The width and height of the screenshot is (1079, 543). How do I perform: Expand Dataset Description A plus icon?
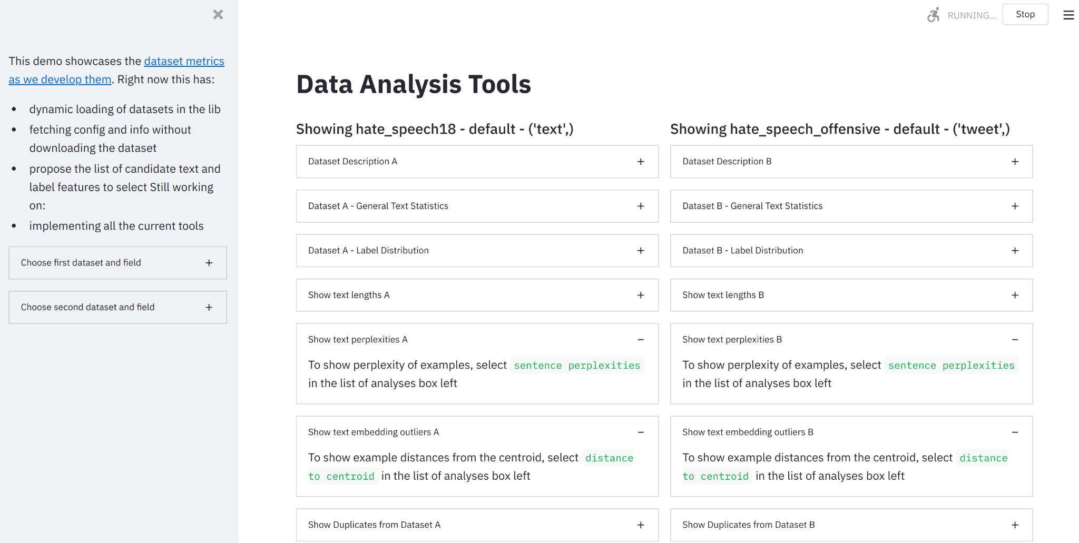[x=641, y=162]
